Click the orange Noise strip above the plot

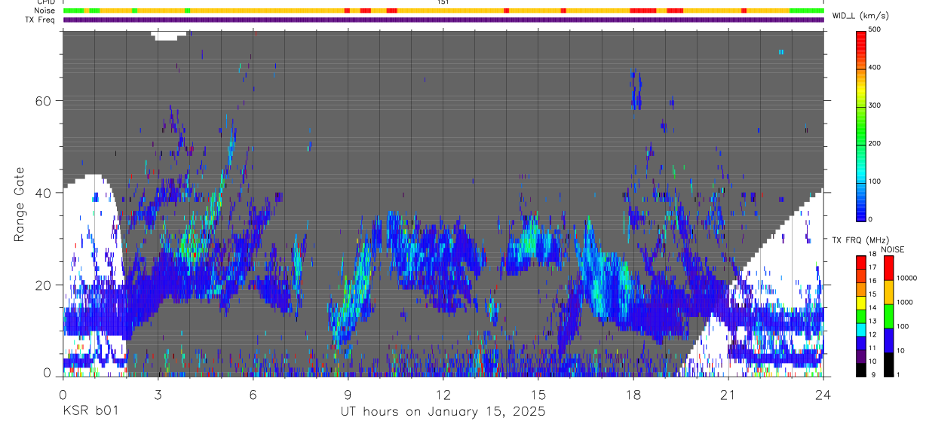(x=443, y=11)
